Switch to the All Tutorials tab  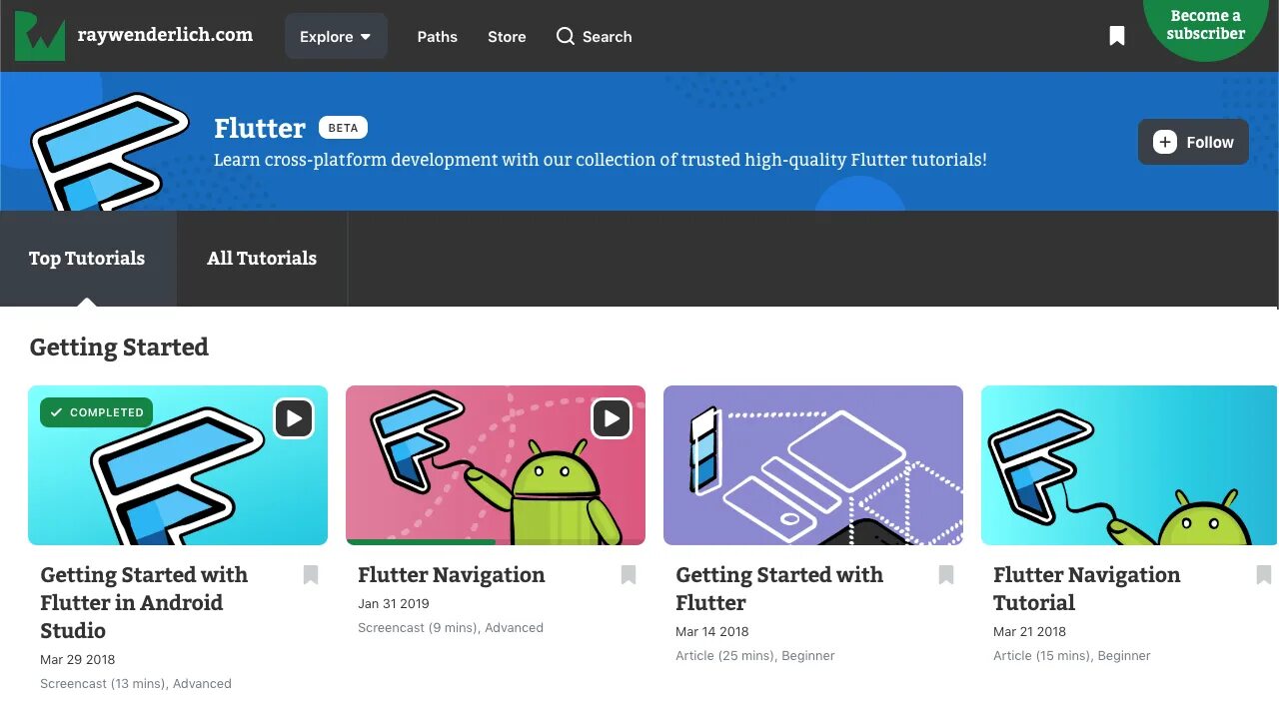click(262, 259)
